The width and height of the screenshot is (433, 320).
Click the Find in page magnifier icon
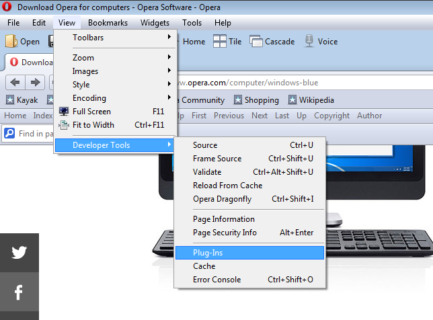(x=9, y=133)
